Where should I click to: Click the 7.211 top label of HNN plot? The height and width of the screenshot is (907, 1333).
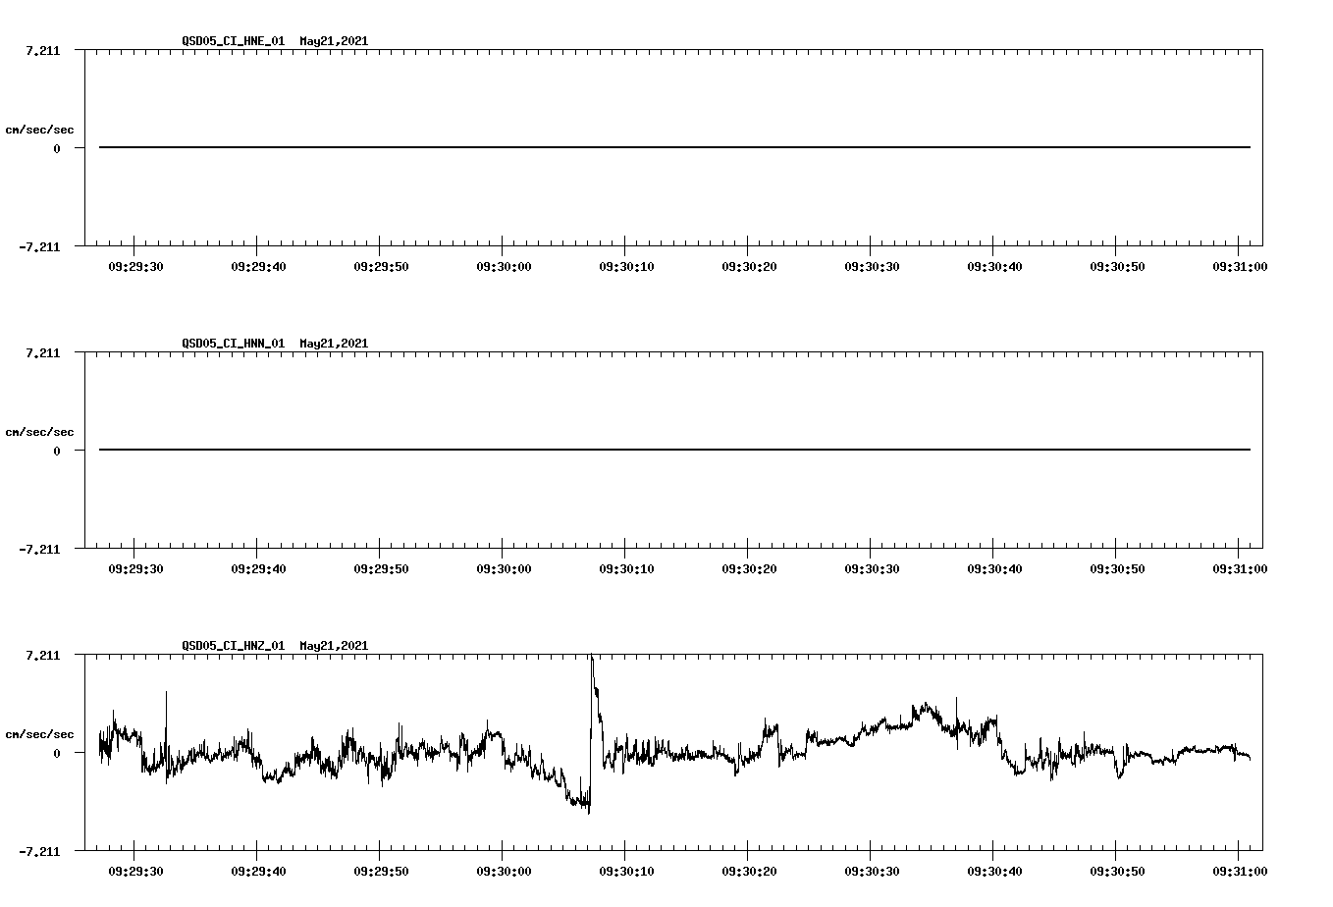[42, 352]
